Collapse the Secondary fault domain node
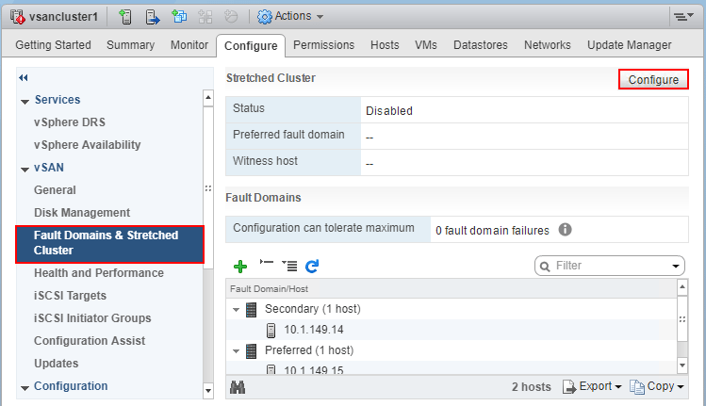 point(235,309)
